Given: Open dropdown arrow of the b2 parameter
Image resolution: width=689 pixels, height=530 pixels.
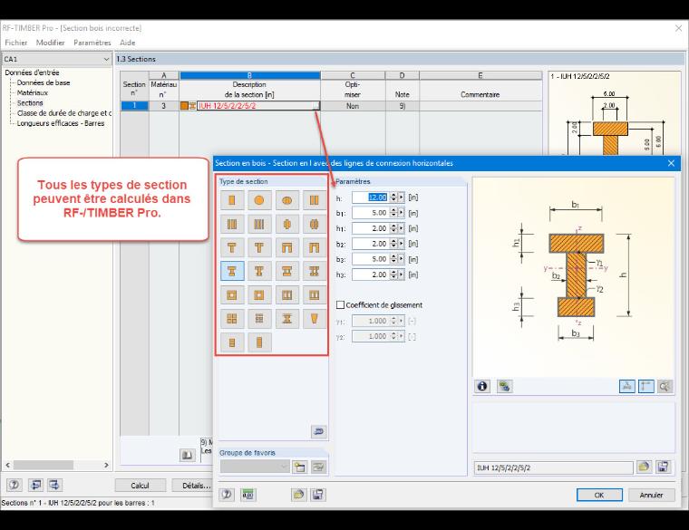Looking at the screenshot, I should coord(401,244).
